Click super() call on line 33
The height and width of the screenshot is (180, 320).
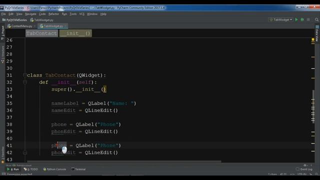click(x=62, y=89)
